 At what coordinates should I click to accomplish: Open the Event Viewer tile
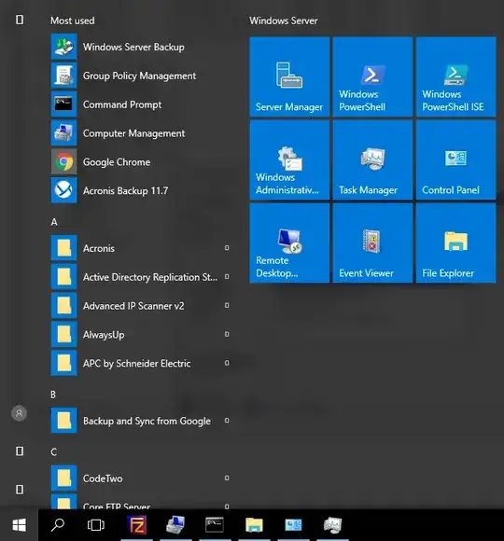372,243
